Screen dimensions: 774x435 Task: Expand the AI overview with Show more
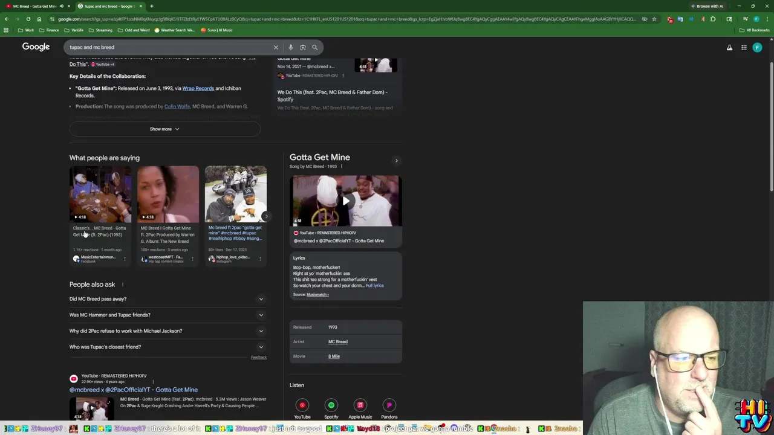[164, 129]
